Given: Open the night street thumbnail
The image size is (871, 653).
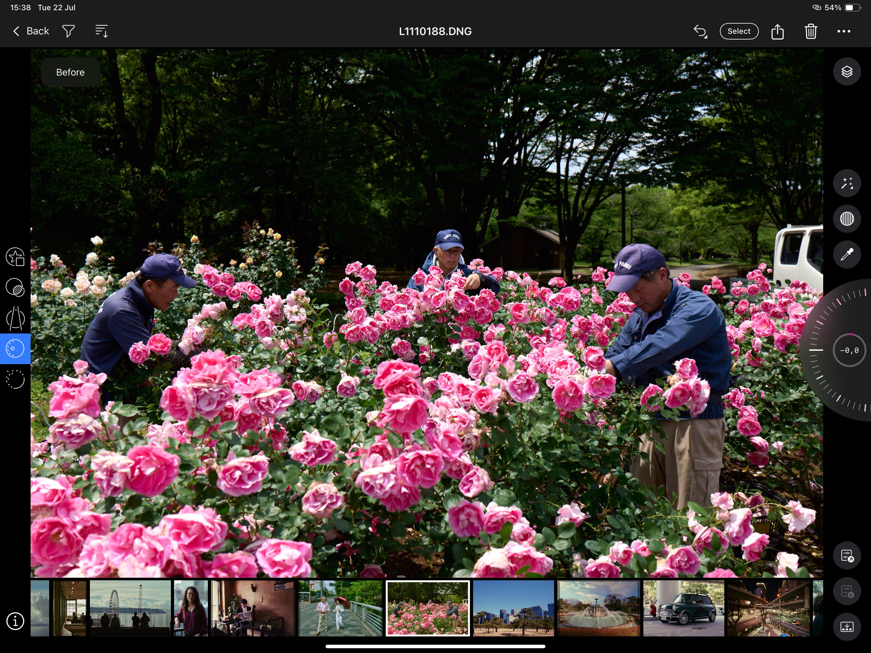Looking at the screenshot, I should tap(769, 608).
